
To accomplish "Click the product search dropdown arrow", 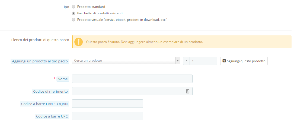I will click(178, 61).
